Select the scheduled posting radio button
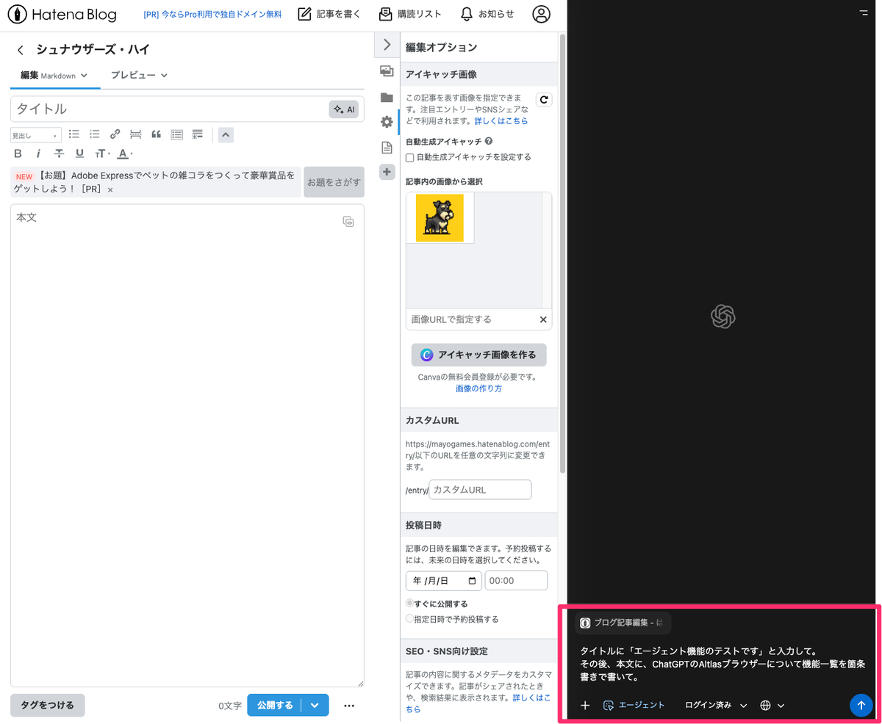 tap(410, 619)
